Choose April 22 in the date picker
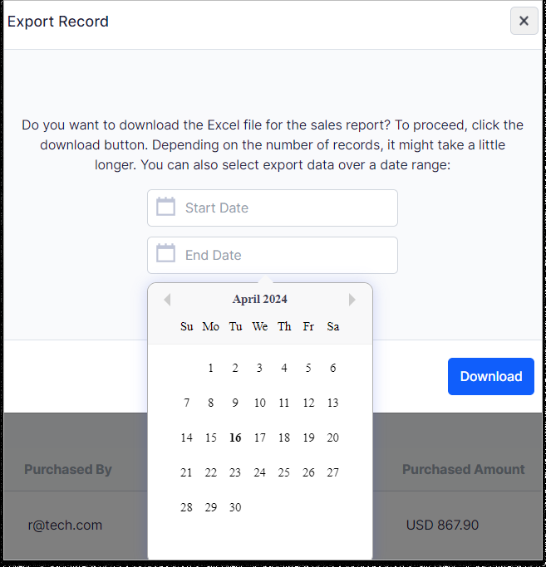Viewport: 546px width, 567px height. [x=211, y=472]
